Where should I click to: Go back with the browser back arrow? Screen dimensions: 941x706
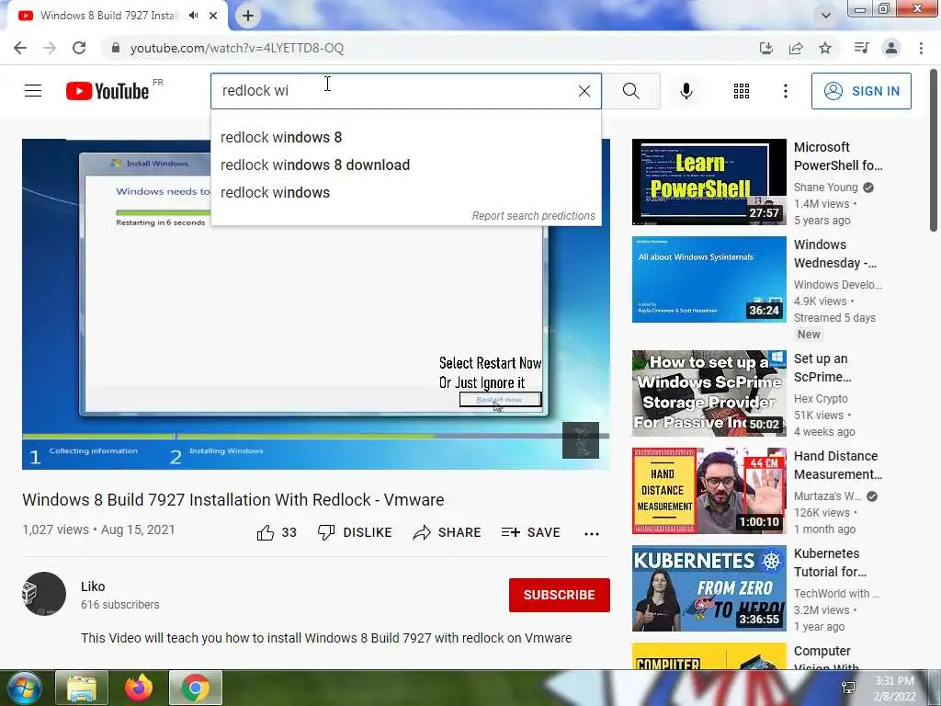(20, 48)
